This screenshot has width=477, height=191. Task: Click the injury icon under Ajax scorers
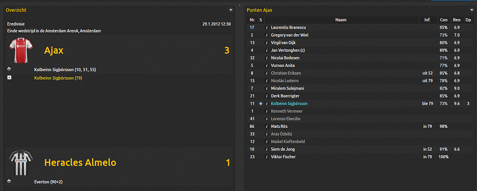9,78
